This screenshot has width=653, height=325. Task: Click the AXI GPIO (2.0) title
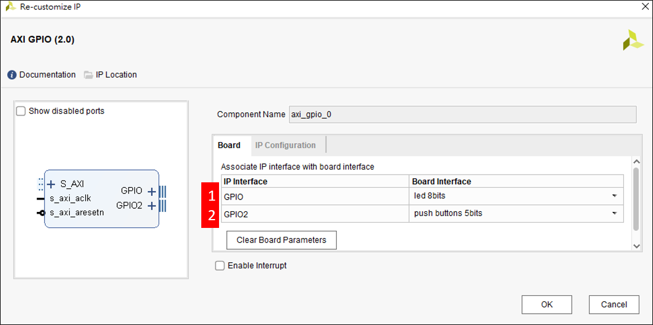(42, 40)
